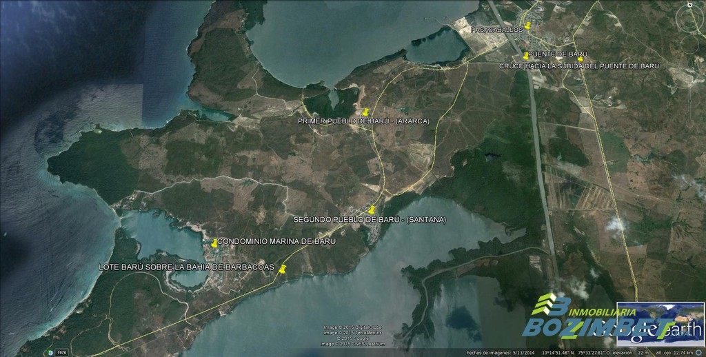This screenshot has width=706, height=357.
Task: Select the Puente de Barú placemark pin
Action: [x=526, y=54]
